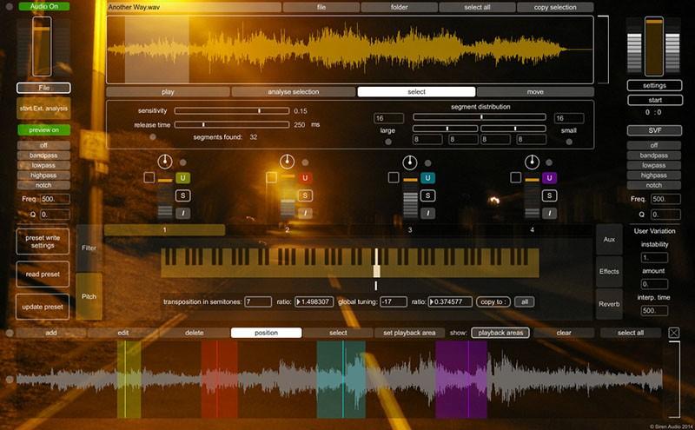Viewport: 695px width, 430px height.
Task: Tick the checkbox on channel 4
Action: coord(514,177)
